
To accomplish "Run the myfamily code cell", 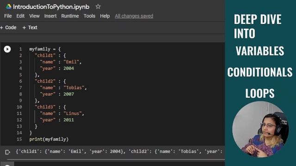I will coord(7,49).
